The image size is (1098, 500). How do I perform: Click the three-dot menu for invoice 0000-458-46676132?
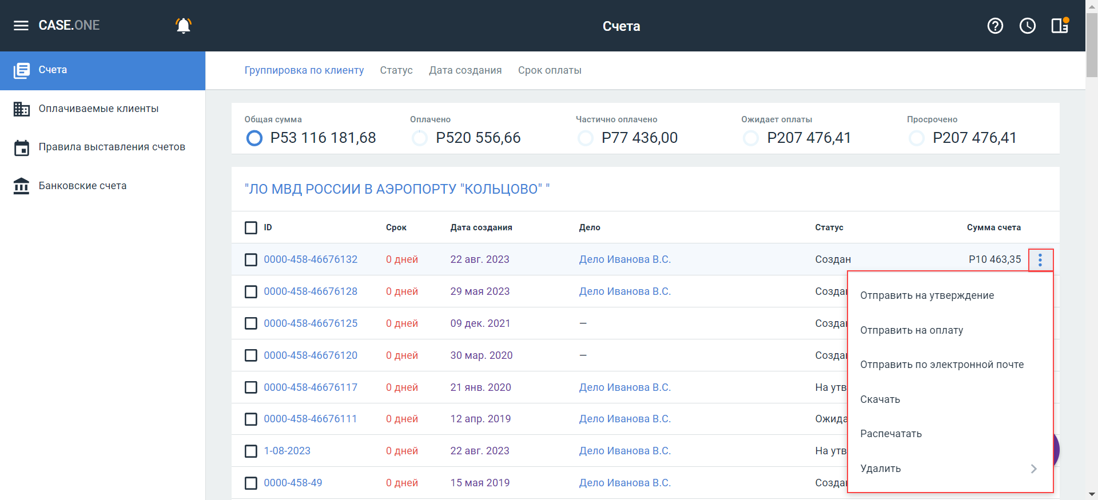tap(1040, 260)
